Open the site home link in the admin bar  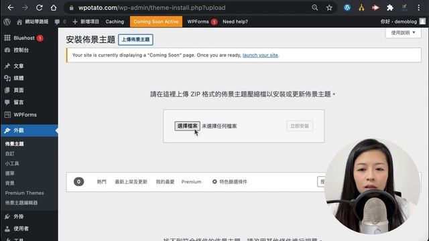click(x=32, y=21)
